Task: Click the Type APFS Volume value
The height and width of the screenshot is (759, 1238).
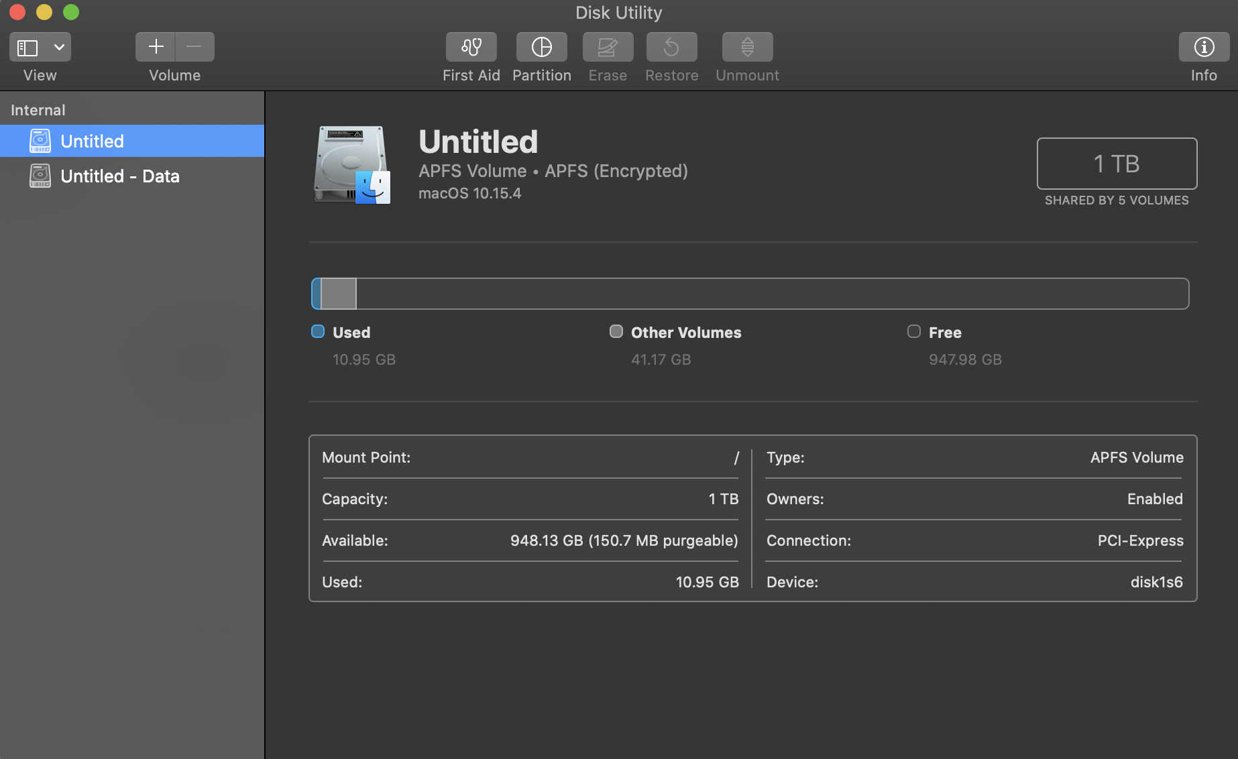Action: 1137,457
